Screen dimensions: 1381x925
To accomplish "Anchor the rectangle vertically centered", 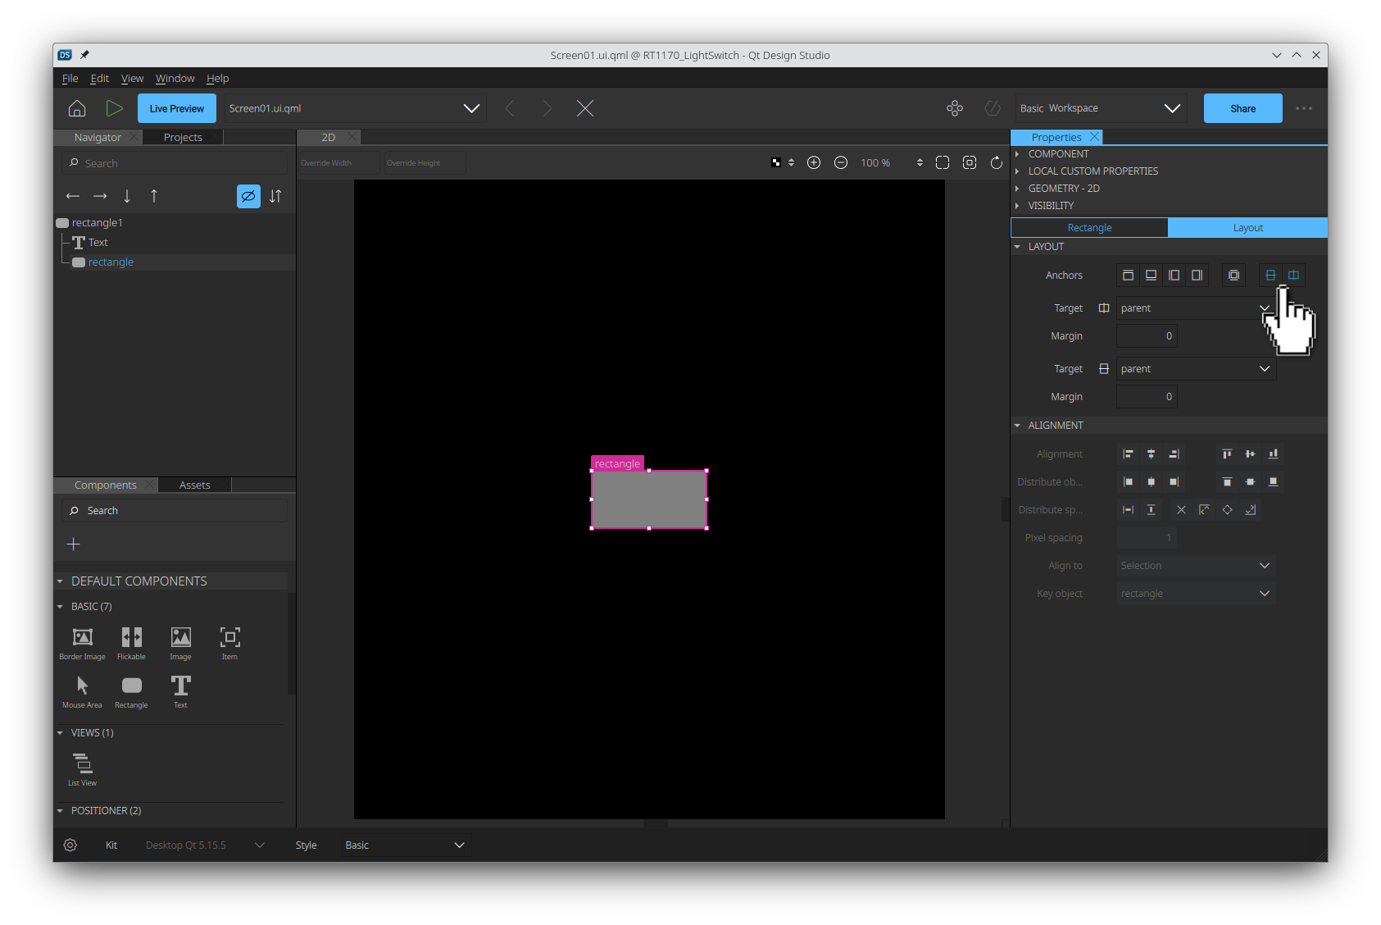I will pos(1270,275).
